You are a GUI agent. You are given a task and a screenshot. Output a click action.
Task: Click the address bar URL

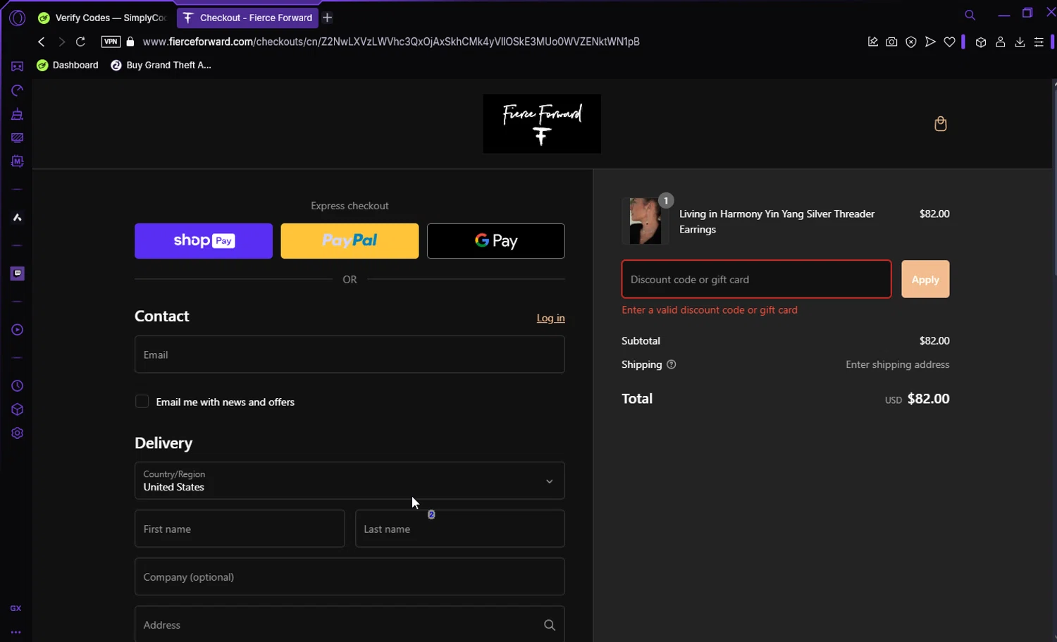(391, 42)
